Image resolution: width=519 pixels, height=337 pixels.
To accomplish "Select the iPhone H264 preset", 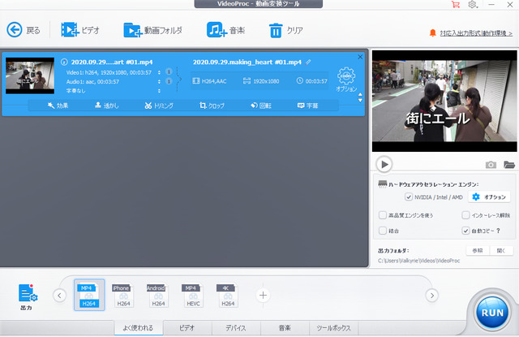I will pos(122,295).
